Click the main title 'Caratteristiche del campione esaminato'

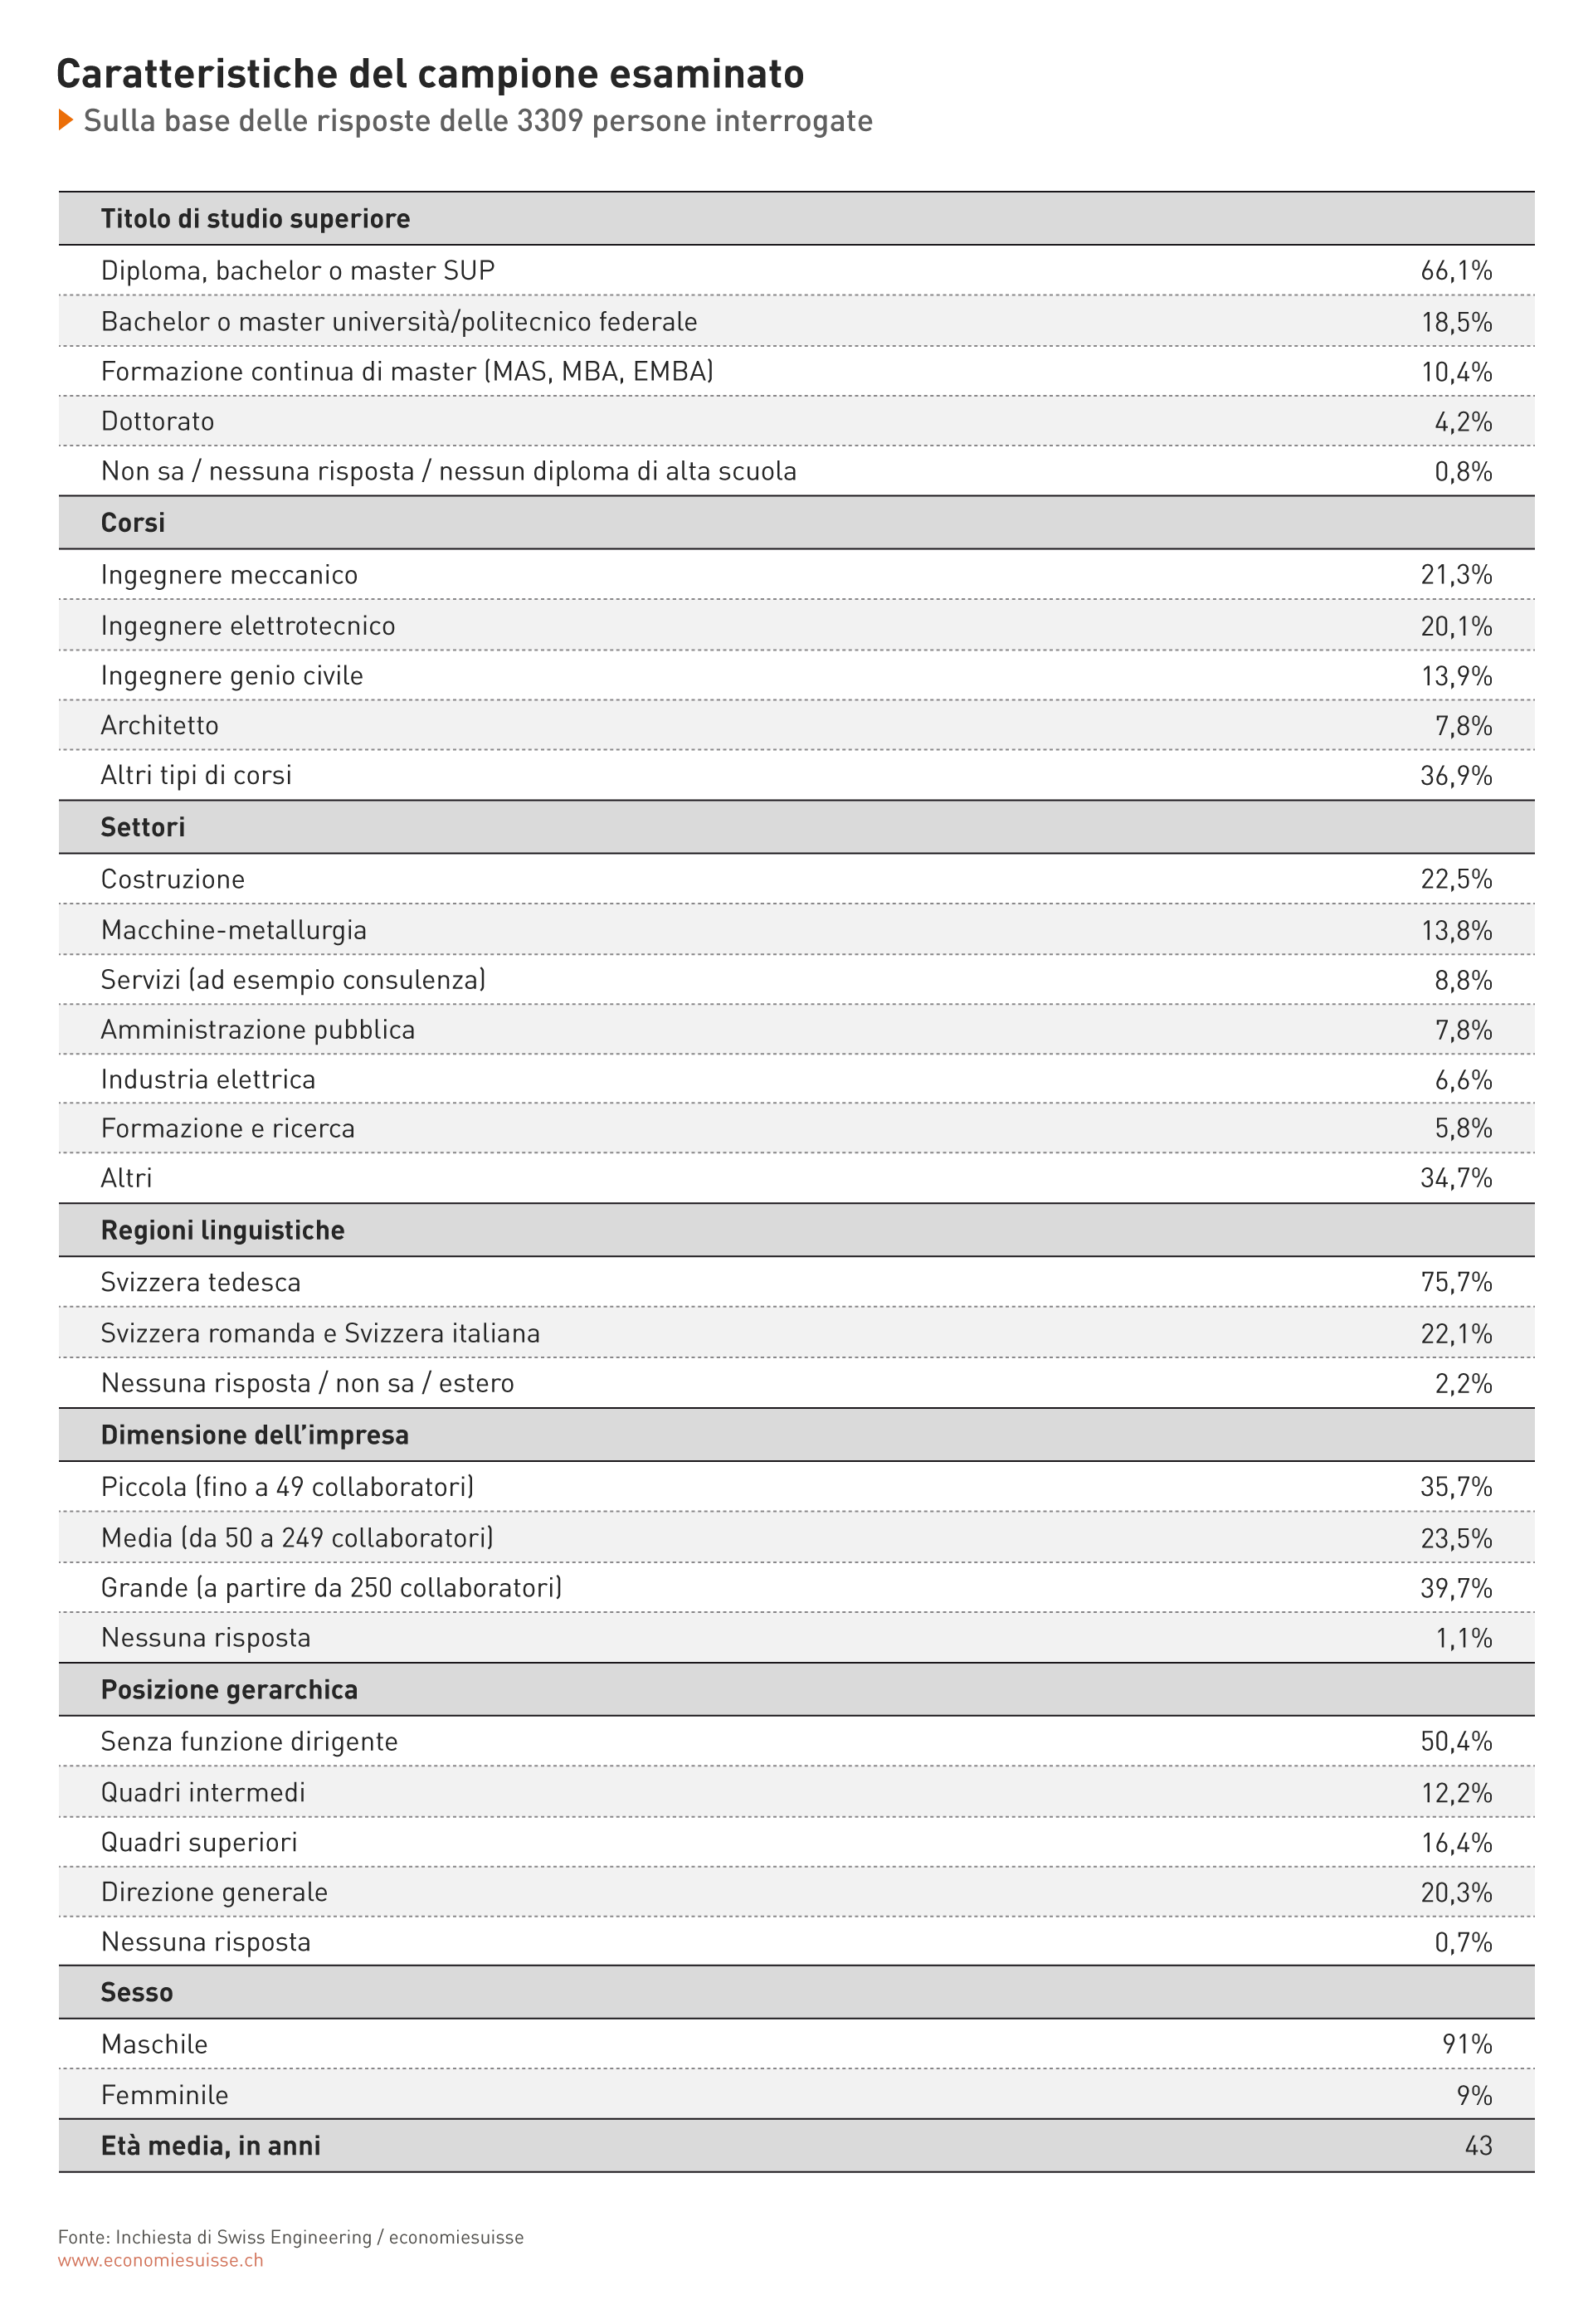[x=430, y=74]
